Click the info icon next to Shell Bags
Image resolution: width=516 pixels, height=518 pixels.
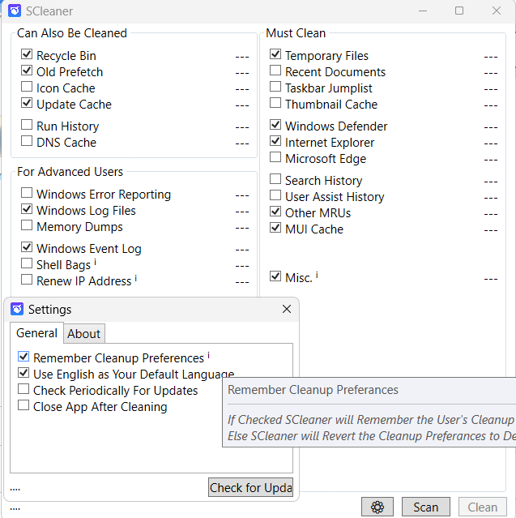point(96,263)
